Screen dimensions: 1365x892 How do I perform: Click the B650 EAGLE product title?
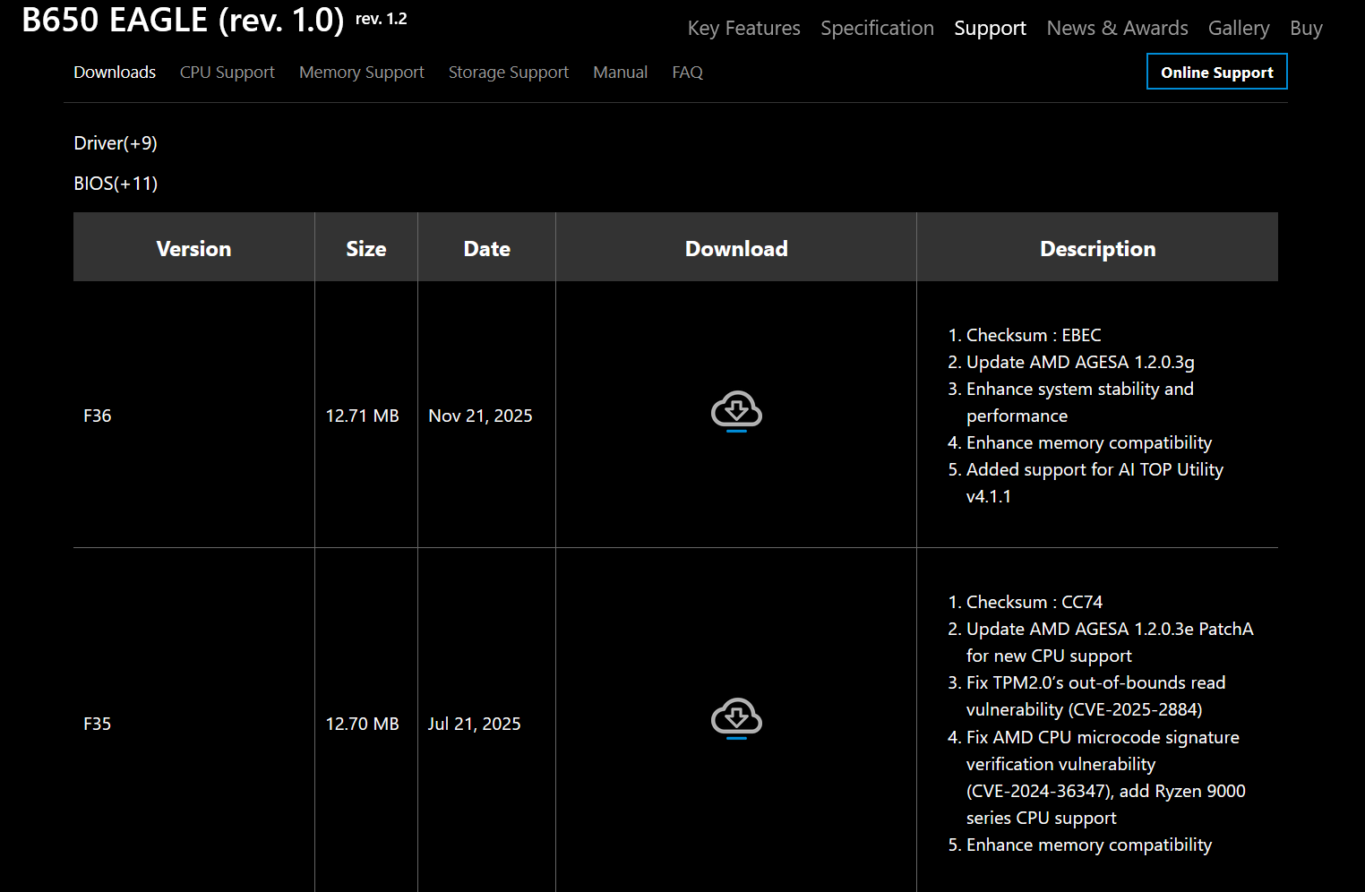pos(182,20)
